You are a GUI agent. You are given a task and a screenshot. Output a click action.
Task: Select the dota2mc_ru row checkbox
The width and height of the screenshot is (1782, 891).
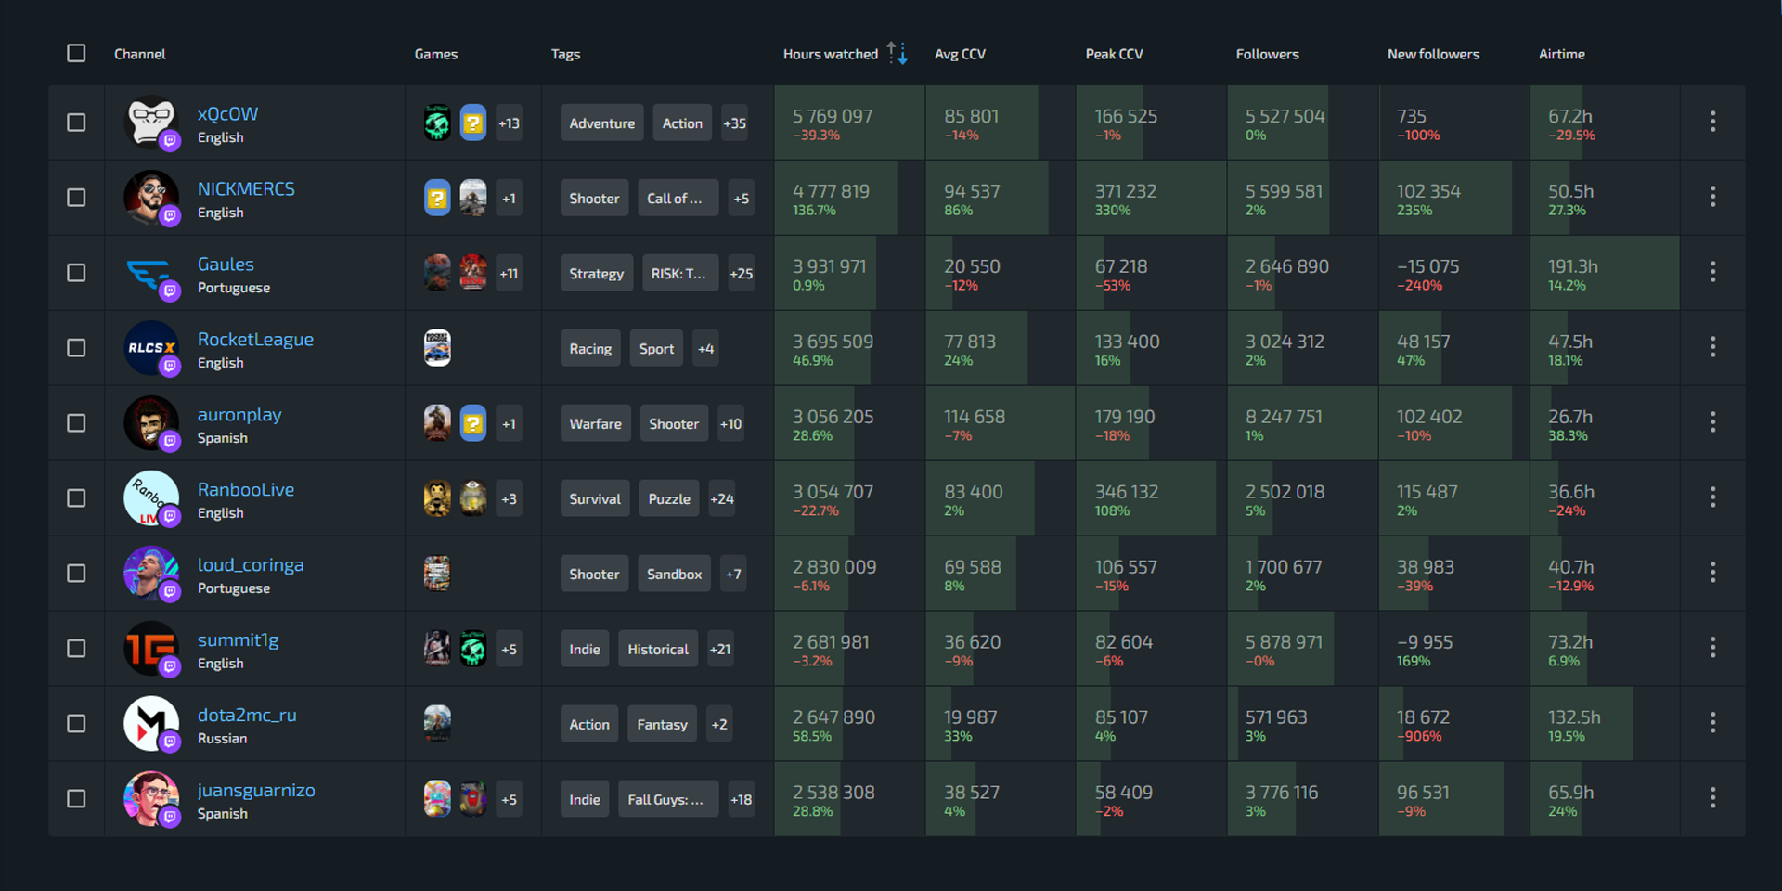pos(76,724)
